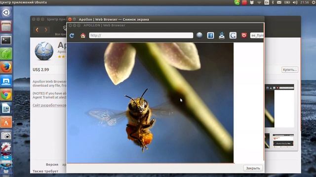Open the battery indicator menu

click(287, 2)
